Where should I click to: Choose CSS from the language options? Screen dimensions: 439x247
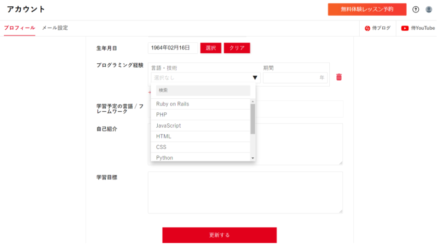click(161, 147)
